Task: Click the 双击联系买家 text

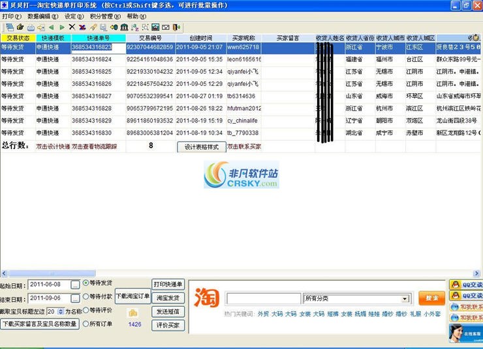Action: [244, 147]
